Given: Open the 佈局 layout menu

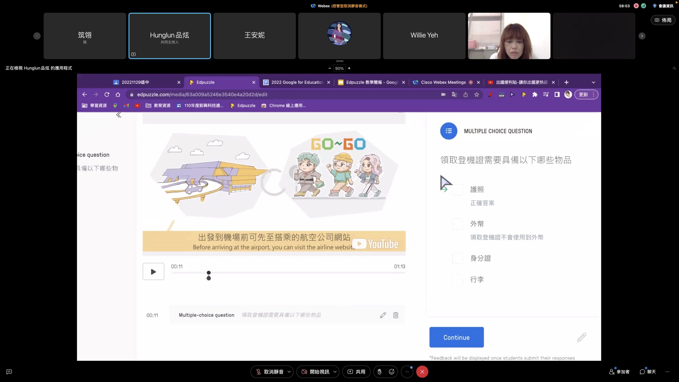Looking at the screenshot, I should (663, 20).
